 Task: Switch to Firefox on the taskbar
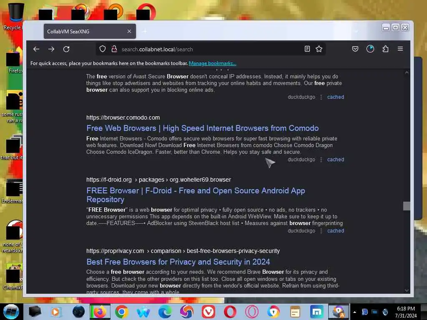tap(100, 312)
